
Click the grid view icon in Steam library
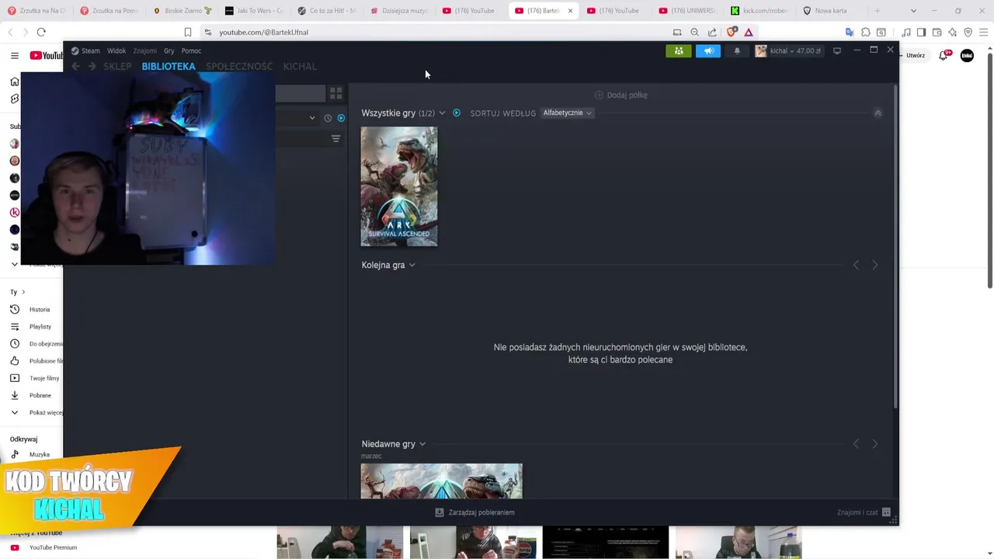pyautogui.click(x=335, y=93)
